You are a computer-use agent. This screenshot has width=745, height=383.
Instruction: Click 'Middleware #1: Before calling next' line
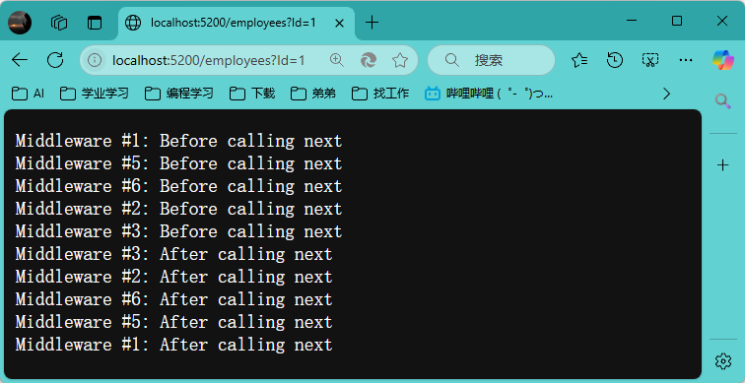pyautogui.click(x=178, y=141)
